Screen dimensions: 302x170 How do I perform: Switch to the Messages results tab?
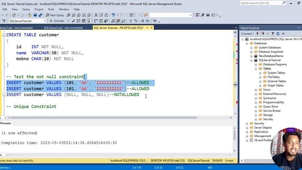click(x=6, y=123)
